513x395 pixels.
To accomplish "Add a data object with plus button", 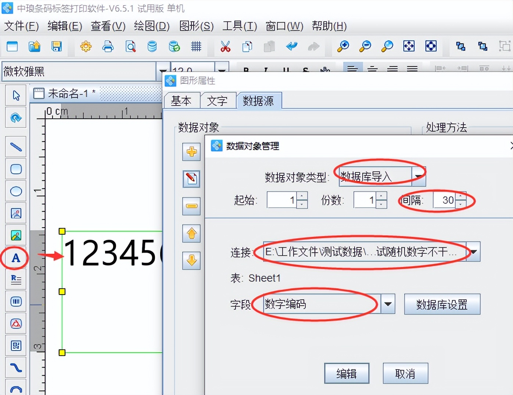I will [191, 152].
